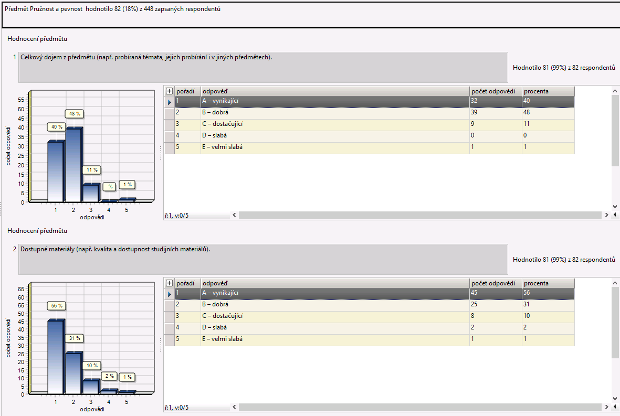This screenshot has width=620, height=416.
Task: Select the E – velmi slabá row in second table
Action: point(334,339)
